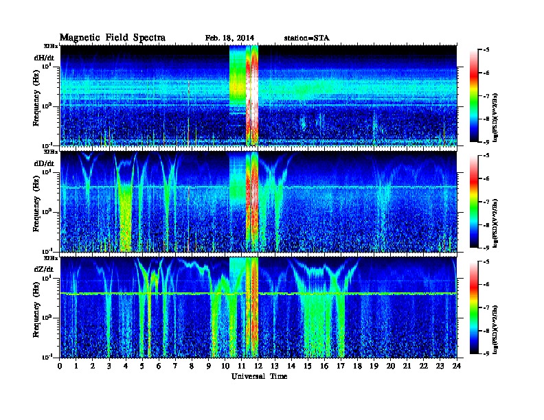Click the "Magnetic Field Spectra" title

(113, 38)
